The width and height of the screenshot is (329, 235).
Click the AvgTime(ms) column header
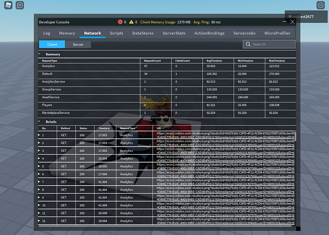214,61
